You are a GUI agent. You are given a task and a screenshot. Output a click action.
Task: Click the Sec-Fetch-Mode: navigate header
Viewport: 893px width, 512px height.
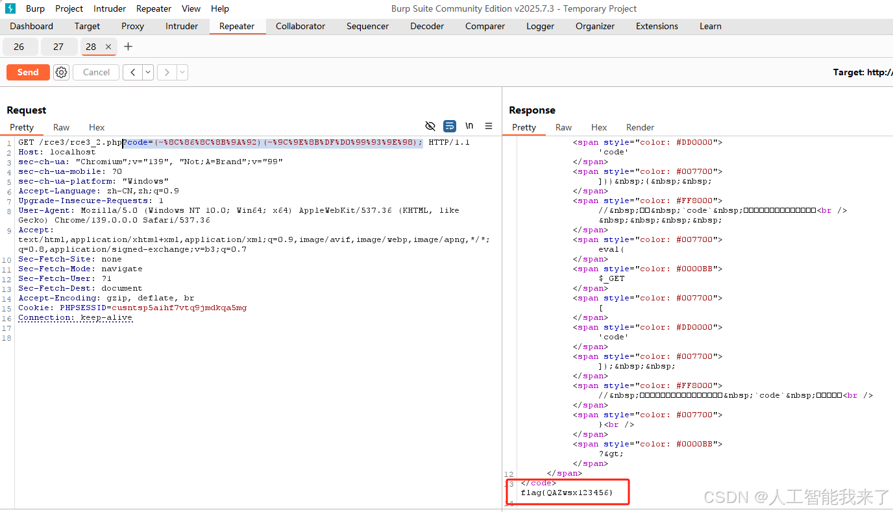coord(80,269)
